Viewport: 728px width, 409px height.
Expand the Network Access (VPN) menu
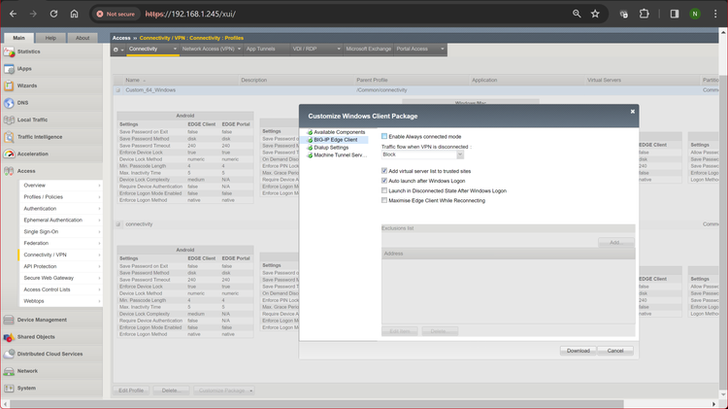211,49
